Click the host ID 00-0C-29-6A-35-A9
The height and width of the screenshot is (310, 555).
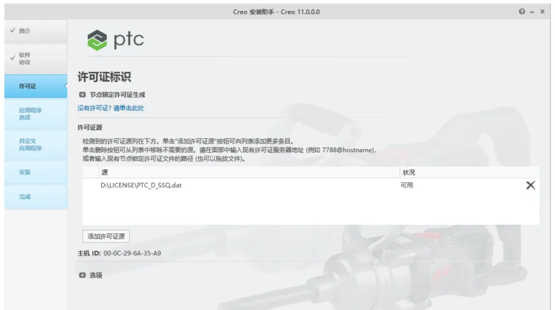pos(132,254)
